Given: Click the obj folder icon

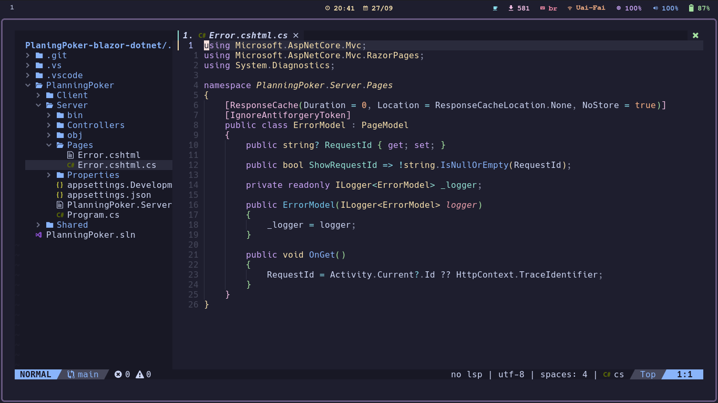Looking at the screenshot, I should [60, 135].
